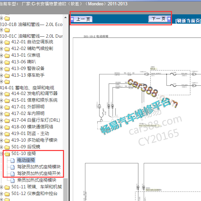
Task: Select the 417-01 外部照明 label
Action: coord(28,107)
